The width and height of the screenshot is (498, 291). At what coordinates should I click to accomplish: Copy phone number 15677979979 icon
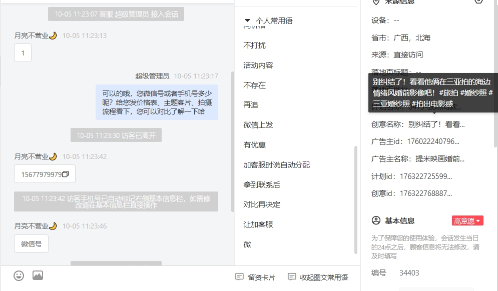66,174
